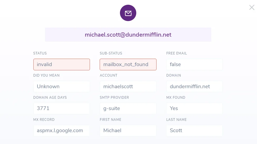Select the Domain field showing dundermifflin.net

coord(194,87)
